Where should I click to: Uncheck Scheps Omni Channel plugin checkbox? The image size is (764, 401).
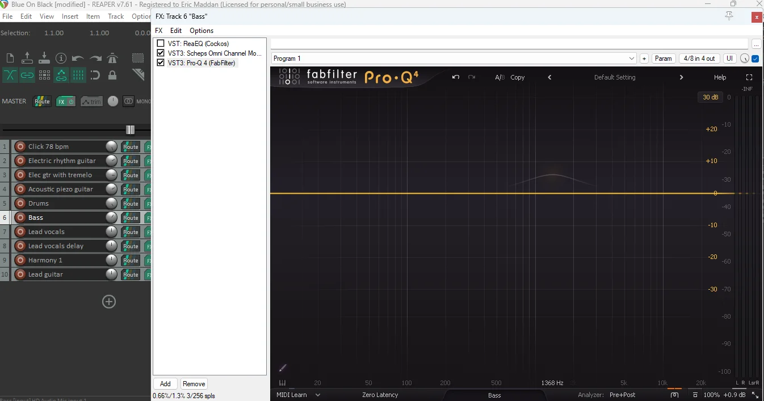pyautogui.click(x=161, y=53)
